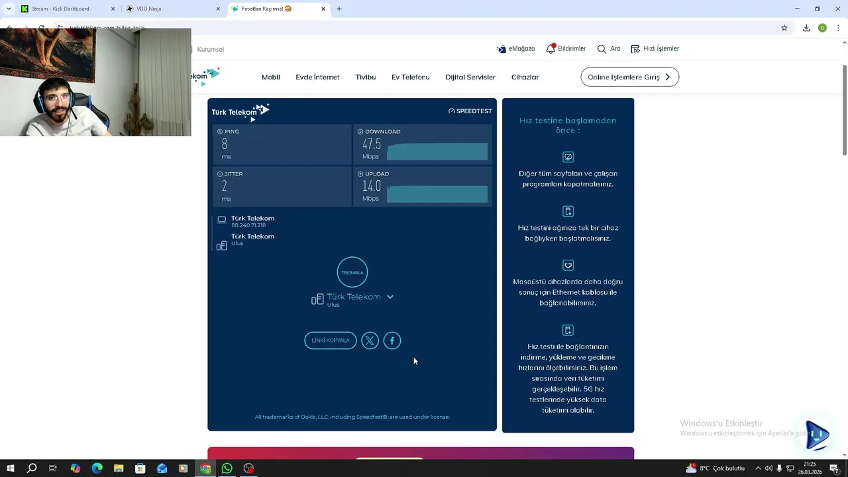Click the upload speed graph
This screenshot has width=848, height=477.
437,193
